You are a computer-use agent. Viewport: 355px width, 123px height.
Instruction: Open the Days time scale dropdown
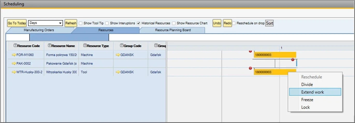pyautogui.click(x=46, y=23)
